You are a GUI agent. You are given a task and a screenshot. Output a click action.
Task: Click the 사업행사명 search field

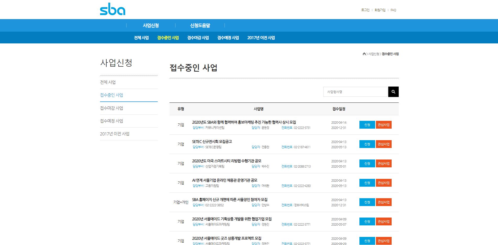click(x=355, y=92)
